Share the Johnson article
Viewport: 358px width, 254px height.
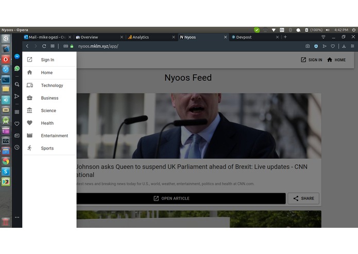click(303, 198)
